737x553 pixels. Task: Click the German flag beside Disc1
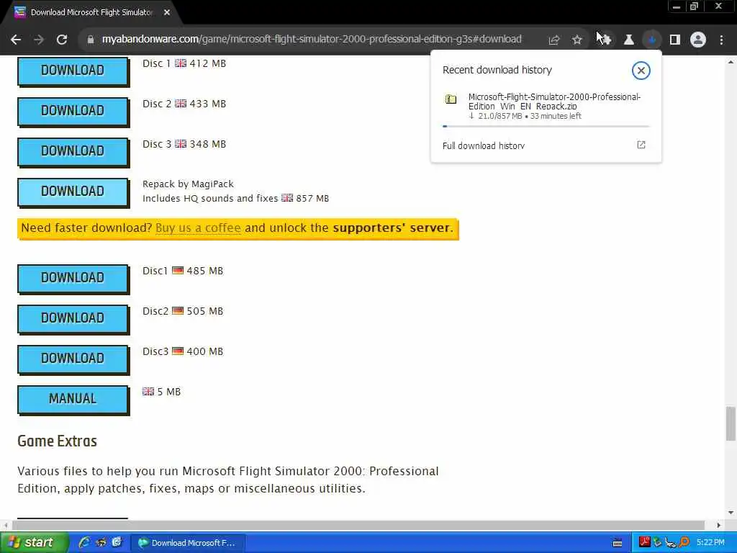pyautogui.click(x=178, y=271)
